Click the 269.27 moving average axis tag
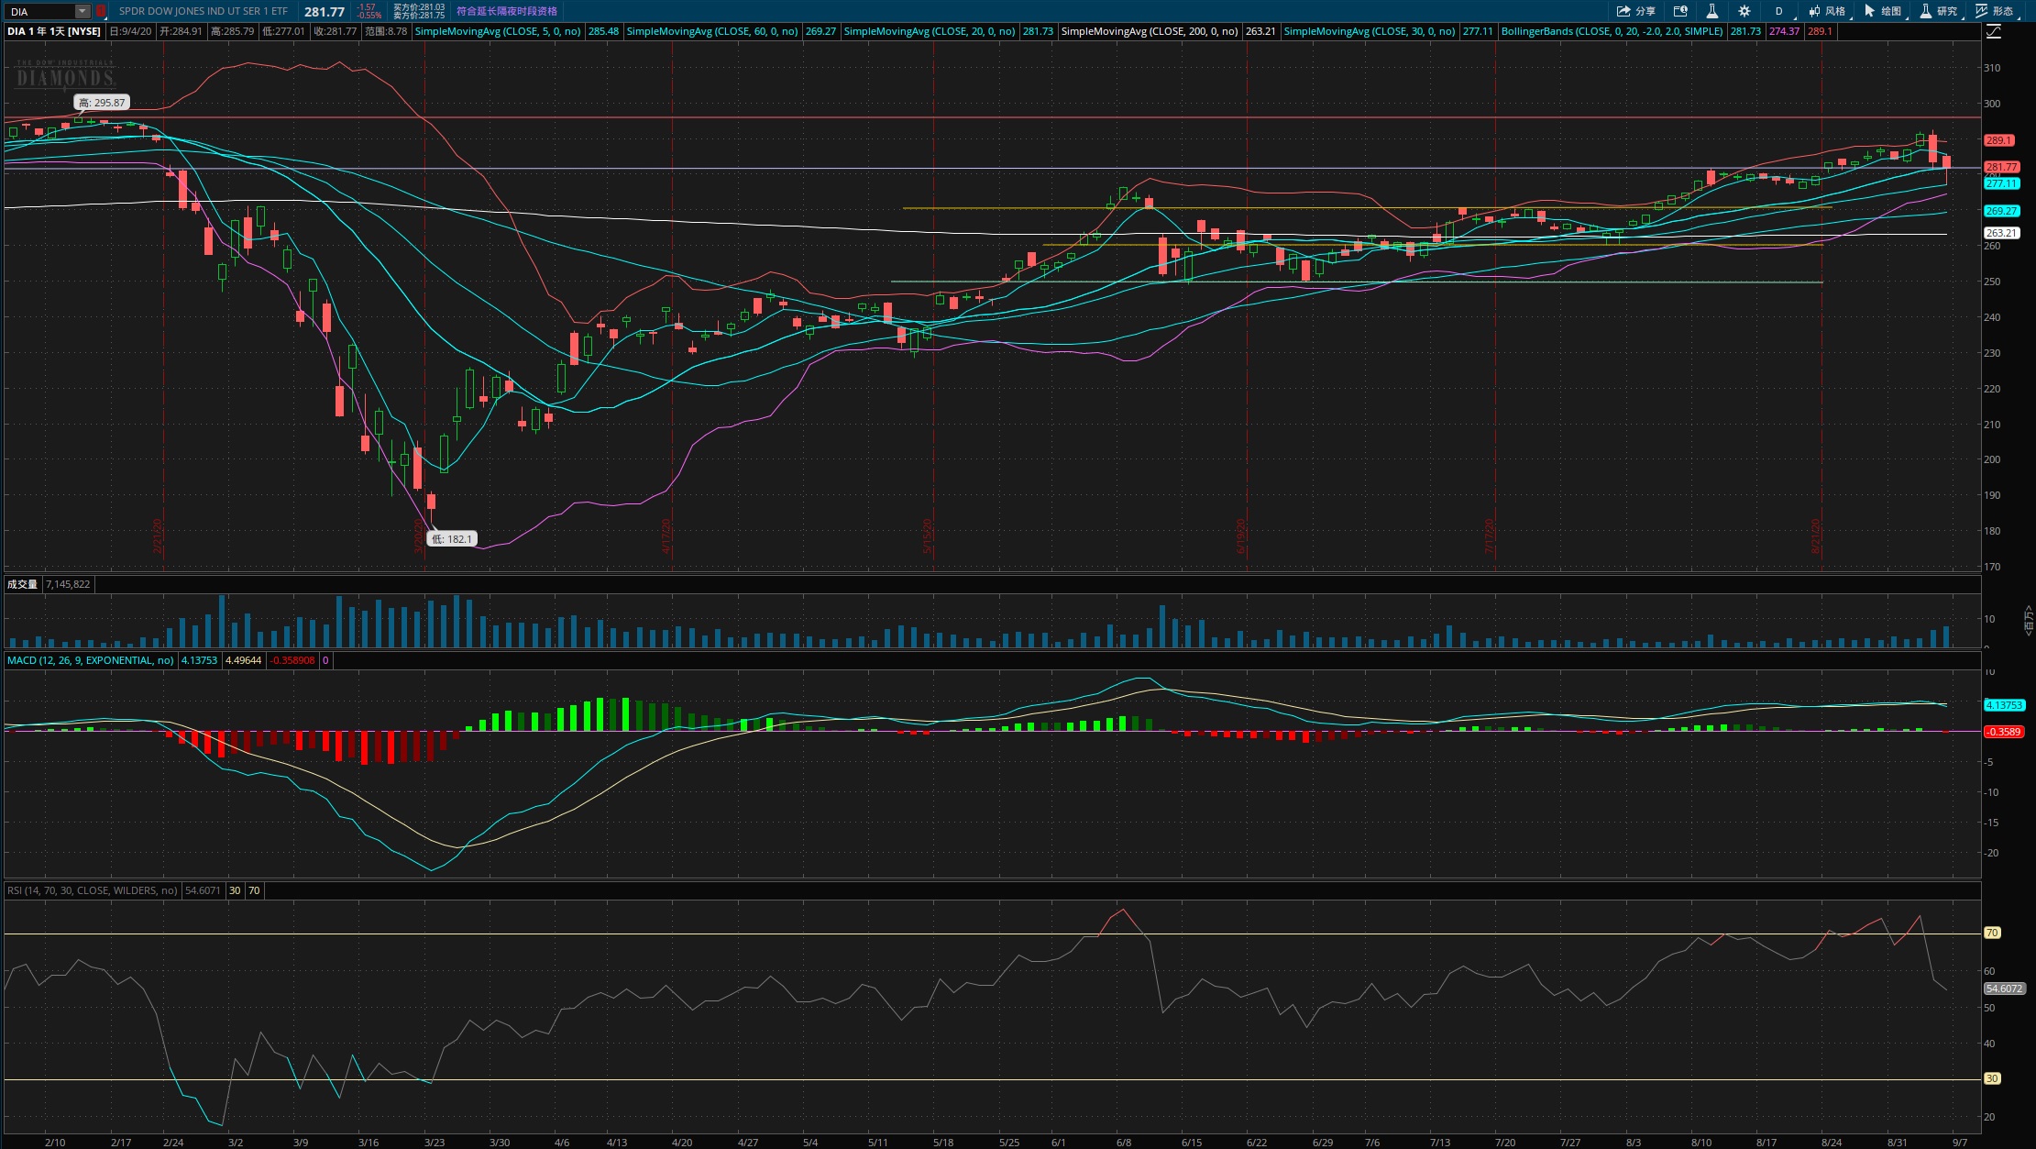 (x=2001, y=211)
